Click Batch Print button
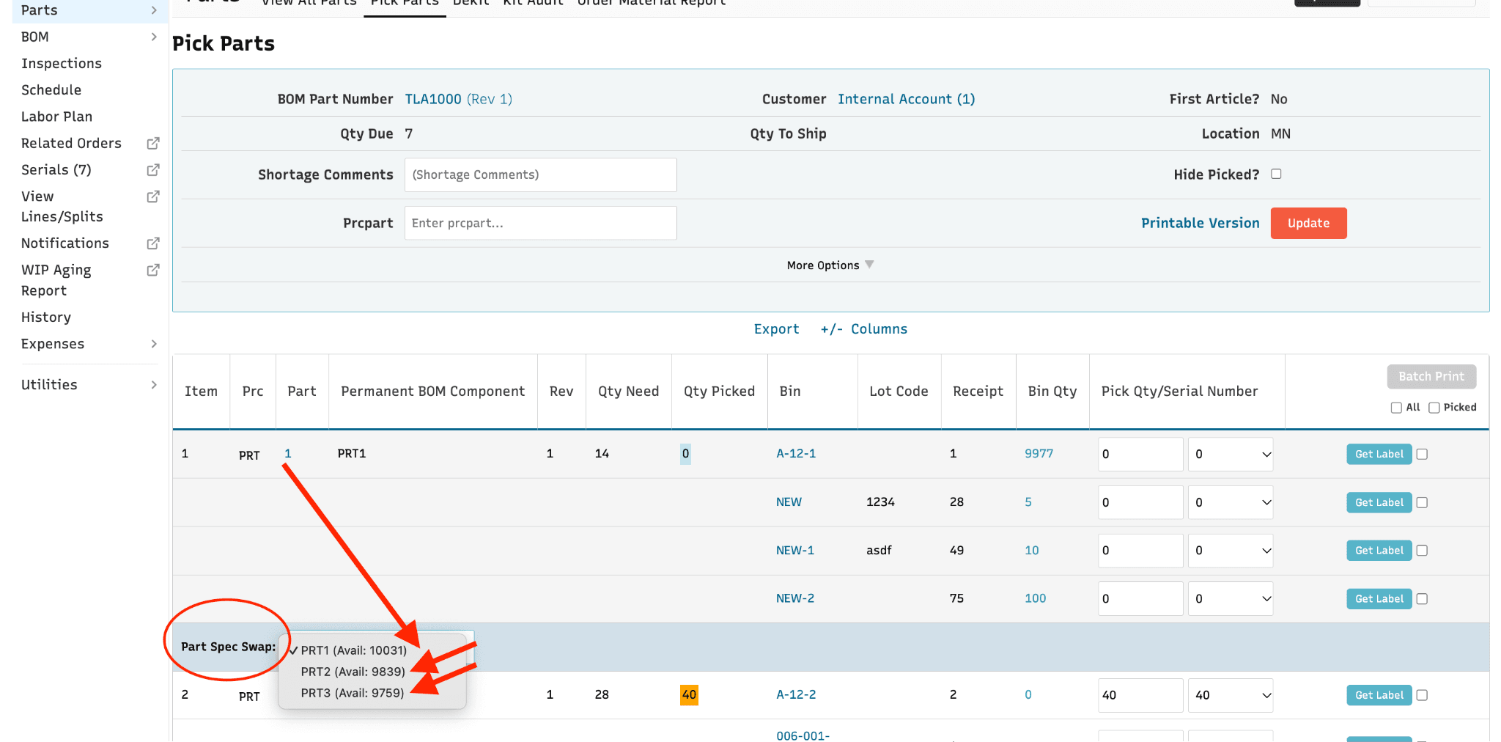The height and width of the screenshot is (742, 1501). coord(1431,376)
